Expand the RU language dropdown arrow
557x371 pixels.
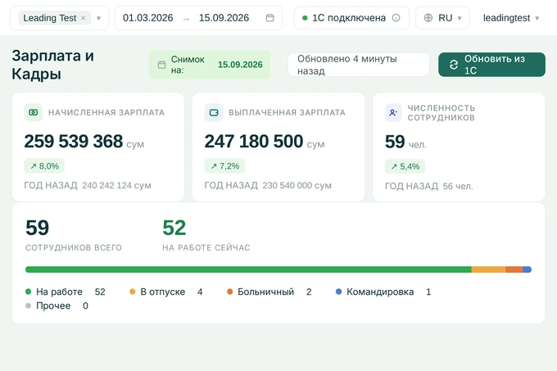[460, 18]
